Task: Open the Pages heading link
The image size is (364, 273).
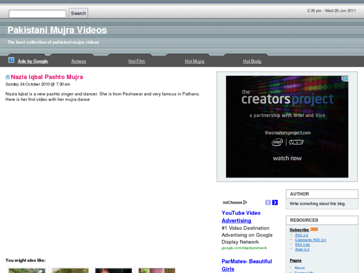Action: pos(295,260)
